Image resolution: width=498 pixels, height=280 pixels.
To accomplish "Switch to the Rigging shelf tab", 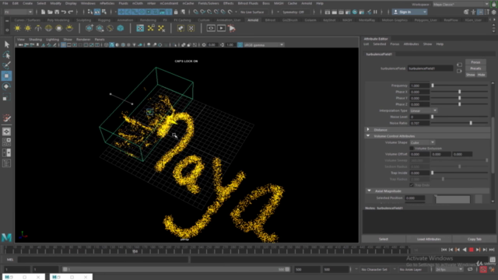I will tap(103, 20).
